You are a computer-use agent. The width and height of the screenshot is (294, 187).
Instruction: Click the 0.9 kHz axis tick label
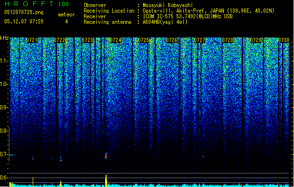pyautogui.click(x=4, y=108)
